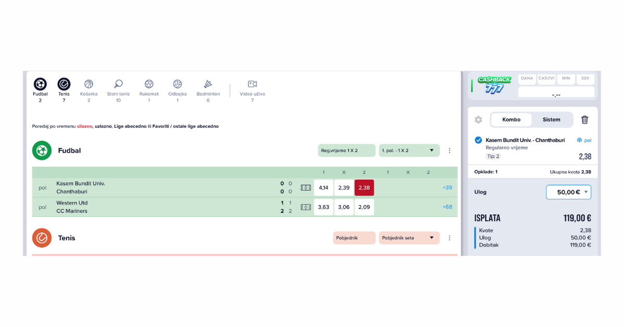The height and width of the screenshot is (327, 624).
Task: Switch to the Sistem tab
Action: (x=551, y=120)
